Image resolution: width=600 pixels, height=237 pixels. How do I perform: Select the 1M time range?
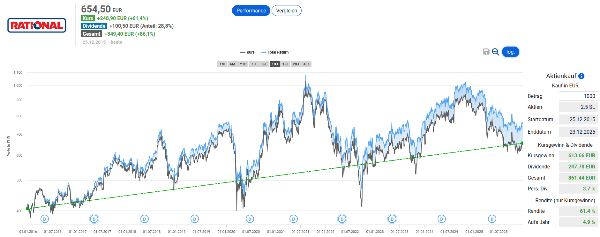[x=222, y=64]
